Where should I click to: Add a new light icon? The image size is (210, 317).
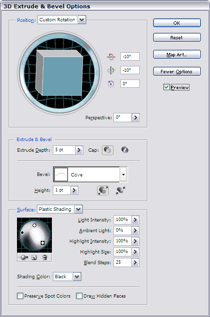click(34, 257)
